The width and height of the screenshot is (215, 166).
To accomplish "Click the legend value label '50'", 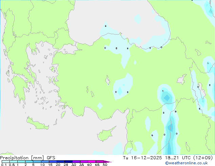I will pos(105,165).
